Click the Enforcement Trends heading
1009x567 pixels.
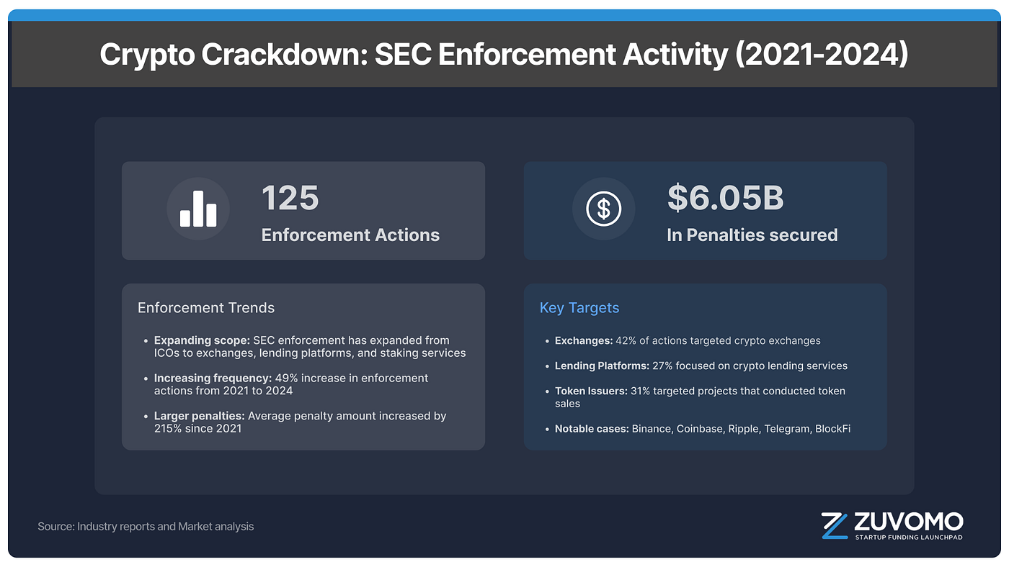pyautogui.click(x=206, y=308)
